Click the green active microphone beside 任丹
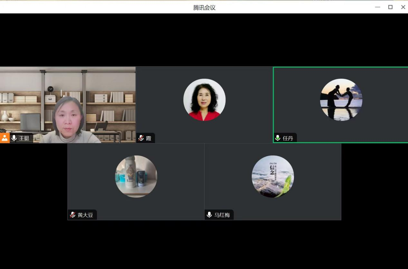 tap(278, 138)
